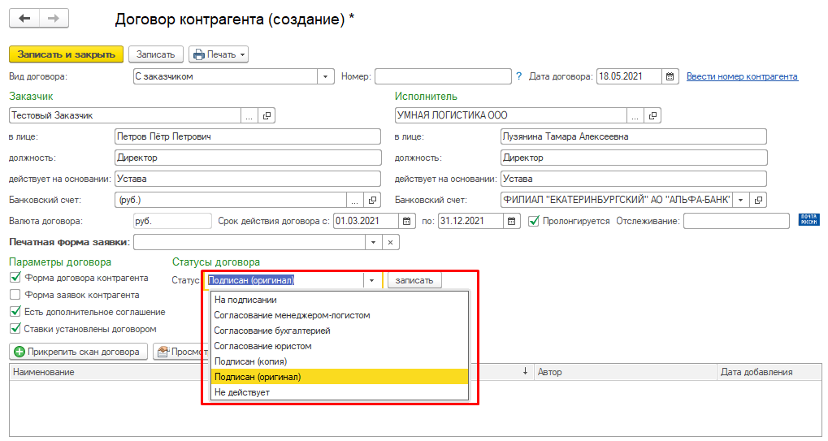The height and width of the screenshot is (441, 828).
Task: Click the Почта России icon
Action: (x=809, y=220)
